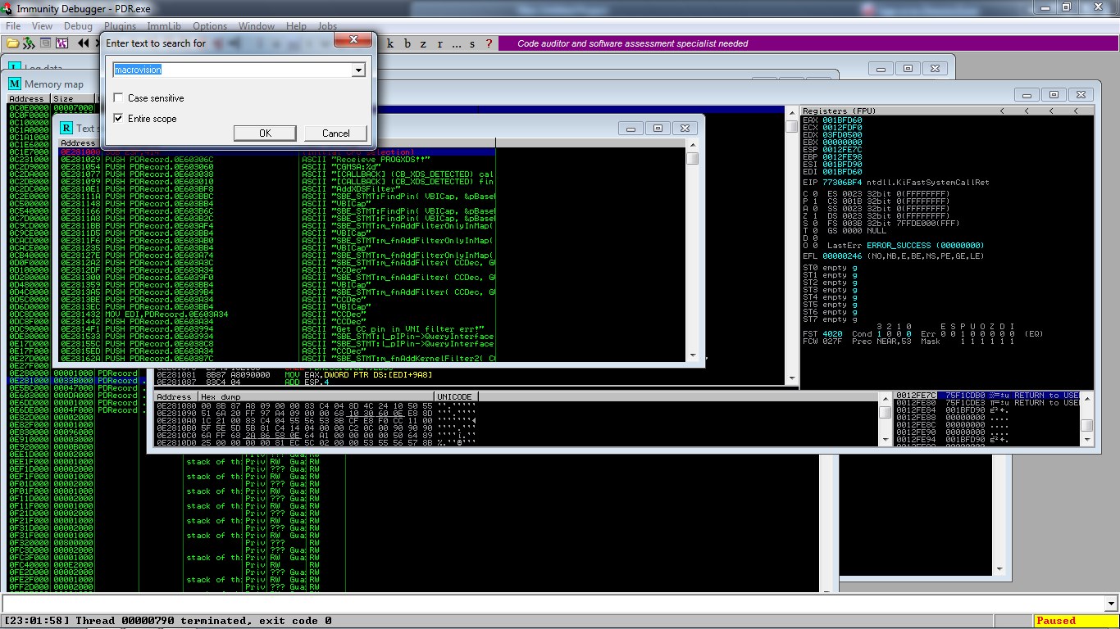
Task: Select the EIP value 77306BF4
Action: tap(842, 183)
